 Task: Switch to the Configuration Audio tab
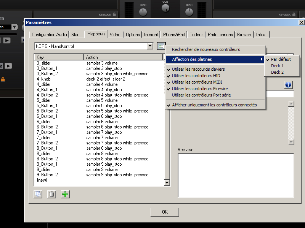click(x=49, y=35)
